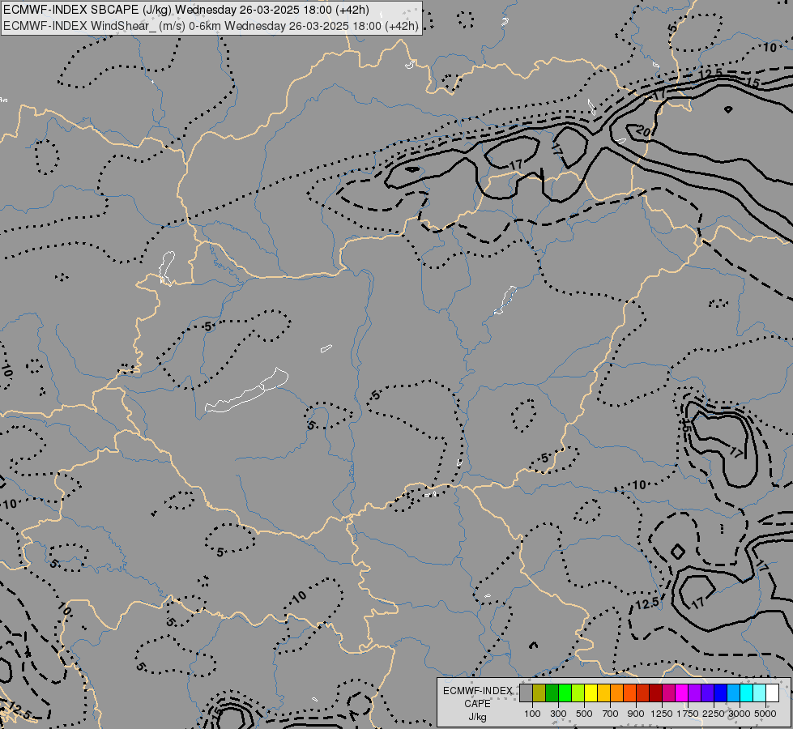Choose the sky blue swatch right of 2250
The height and width of the screenshot is (729, 793).
coord(733,693)
